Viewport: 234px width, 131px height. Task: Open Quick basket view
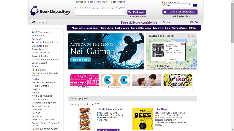pos(180,16)
